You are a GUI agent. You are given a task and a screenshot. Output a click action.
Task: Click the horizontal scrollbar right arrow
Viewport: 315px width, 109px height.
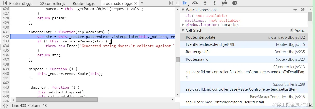click(x=172, y=99)
